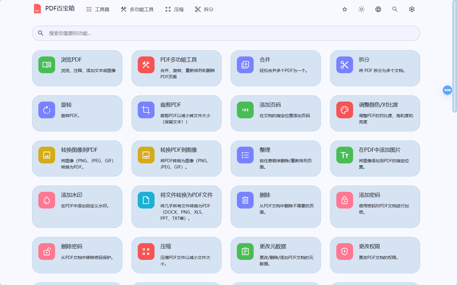Click the 转换图像到PDF image icon

pyautogui.click(x=47, y=155)
